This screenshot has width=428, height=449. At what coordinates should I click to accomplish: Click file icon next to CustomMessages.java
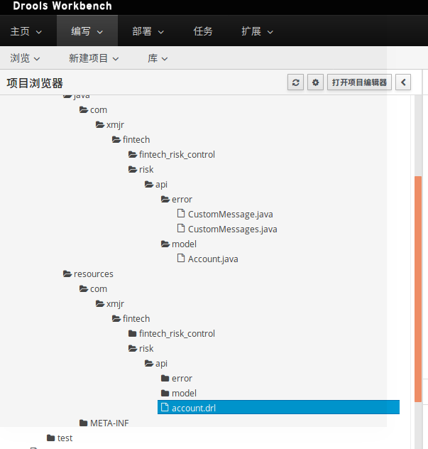tap(181, 228)
